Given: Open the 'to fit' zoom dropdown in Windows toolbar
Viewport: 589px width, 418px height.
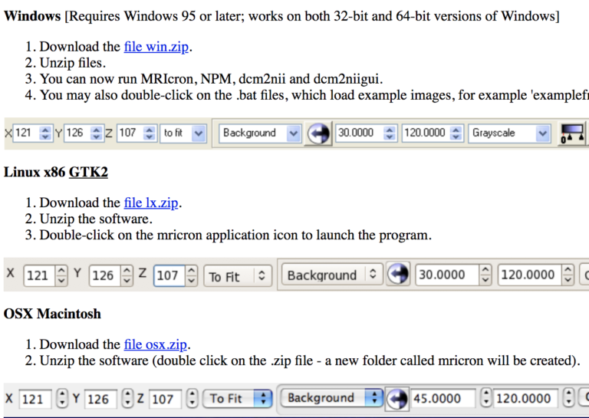Looking at the screenshot, I should tap(183, 133).
